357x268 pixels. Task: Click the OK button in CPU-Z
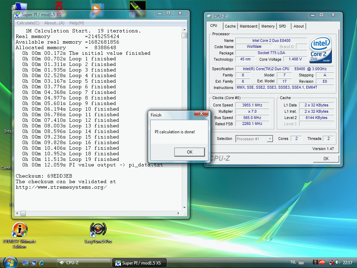(x=326, y=159)
